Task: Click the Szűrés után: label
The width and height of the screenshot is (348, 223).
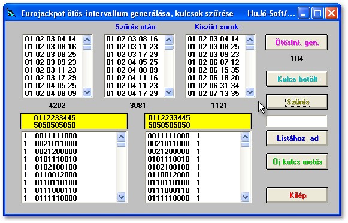Action: click(136, 27)
